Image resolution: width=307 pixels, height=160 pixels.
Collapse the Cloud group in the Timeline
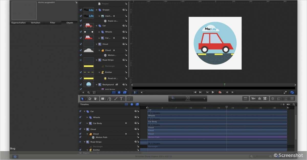[84, 129]
